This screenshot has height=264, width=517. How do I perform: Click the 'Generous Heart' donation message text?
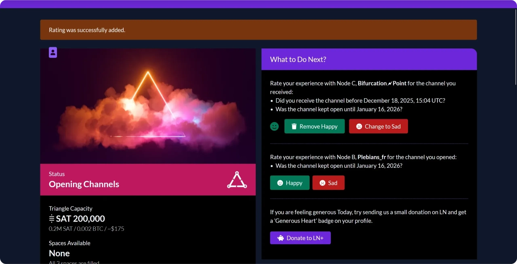pyautogui.click(x=368, y=216)
